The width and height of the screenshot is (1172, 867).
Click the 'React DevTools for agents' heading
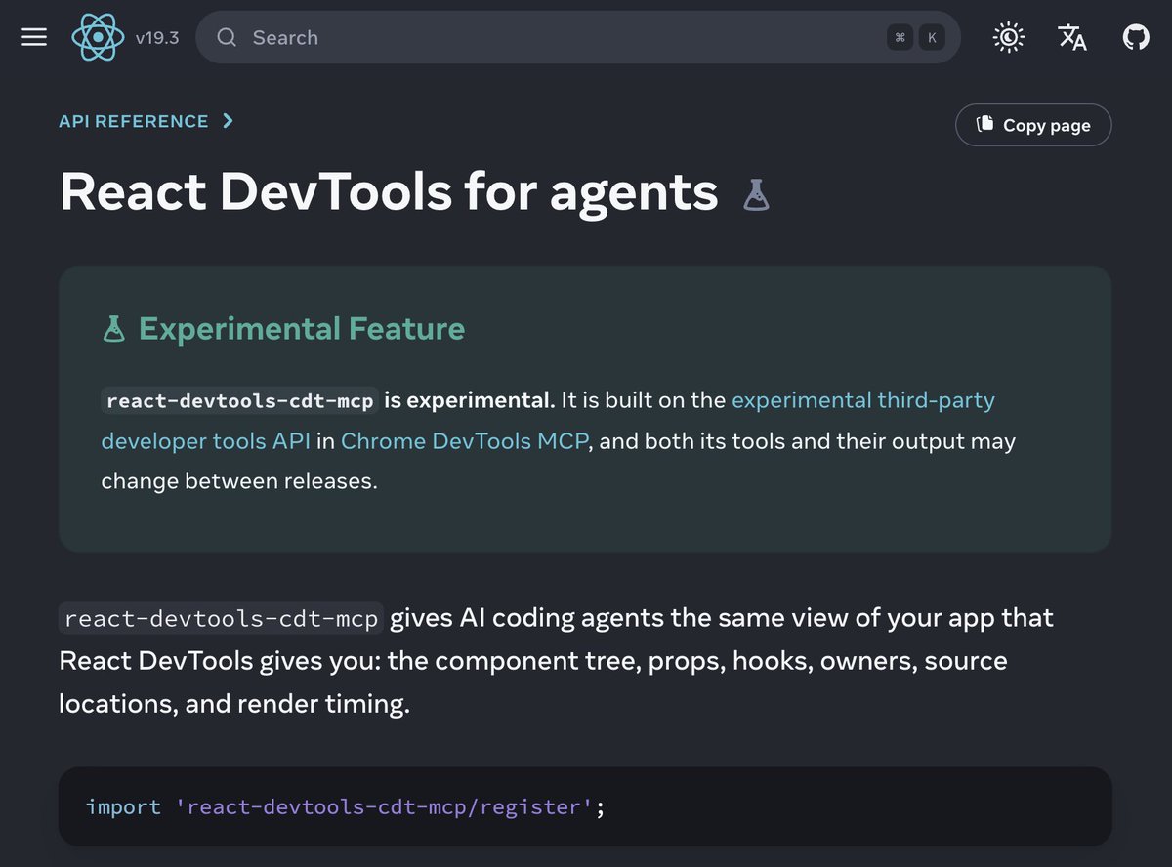(389, 191)
